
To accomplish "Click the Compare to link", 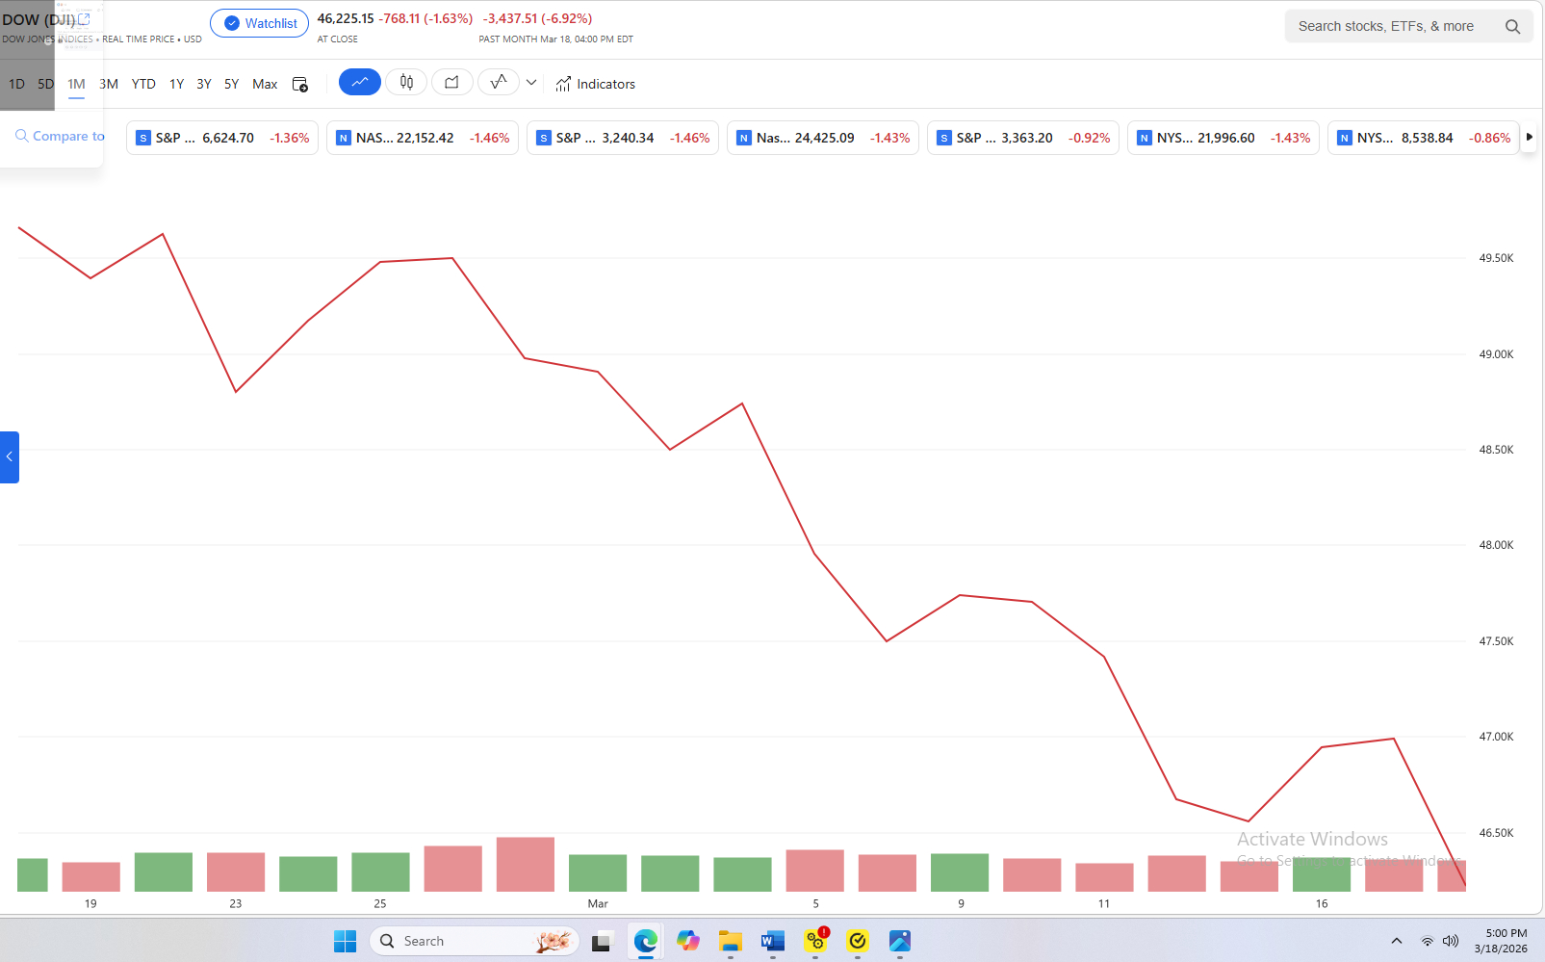I will pos(60,137).
